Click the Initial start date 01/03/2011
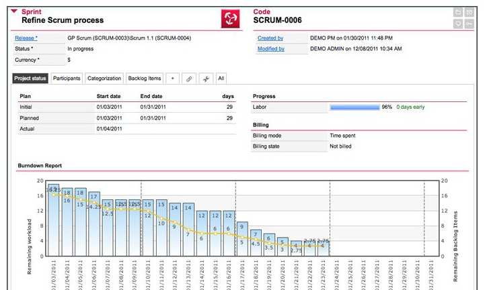487x290 pixels. click(x=110, y=107)
